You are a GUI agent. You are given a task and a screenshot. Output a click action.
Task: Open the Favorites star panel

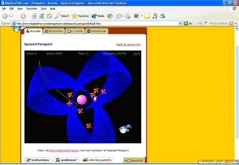click(x=80, y=16)
